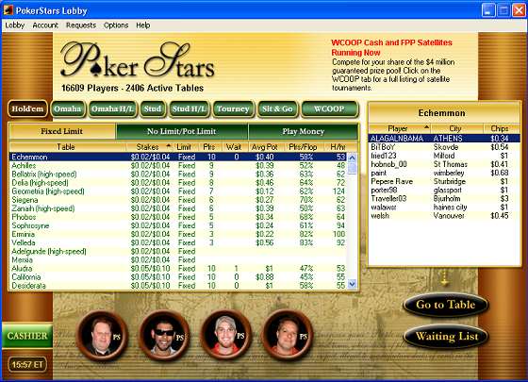Select the Hold'em game tab

[x=27, y=108]
